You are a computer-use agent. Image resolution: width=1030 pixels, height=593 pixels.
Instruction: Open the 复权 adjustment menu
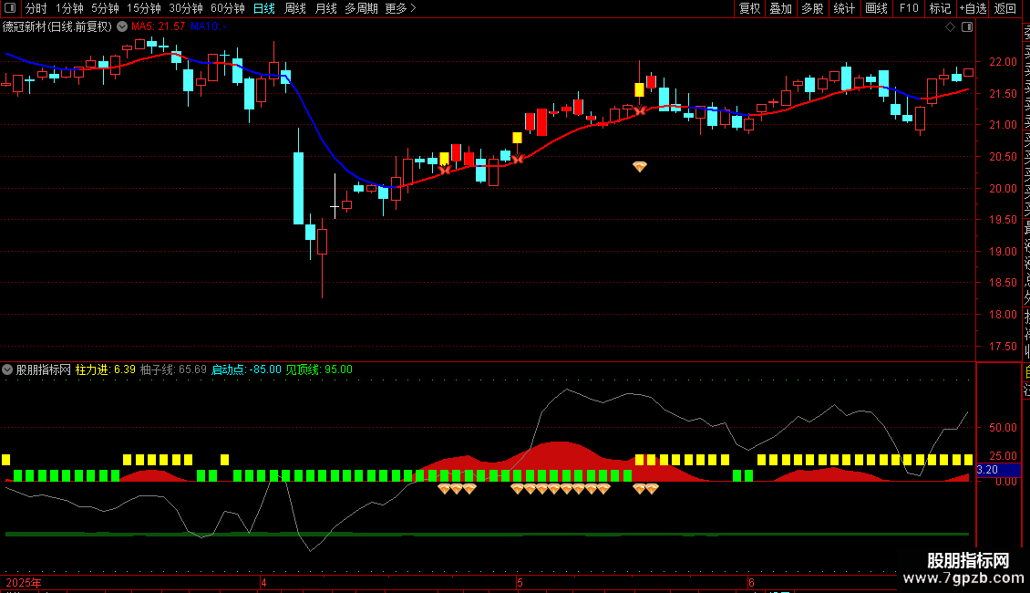pos(749,8)
